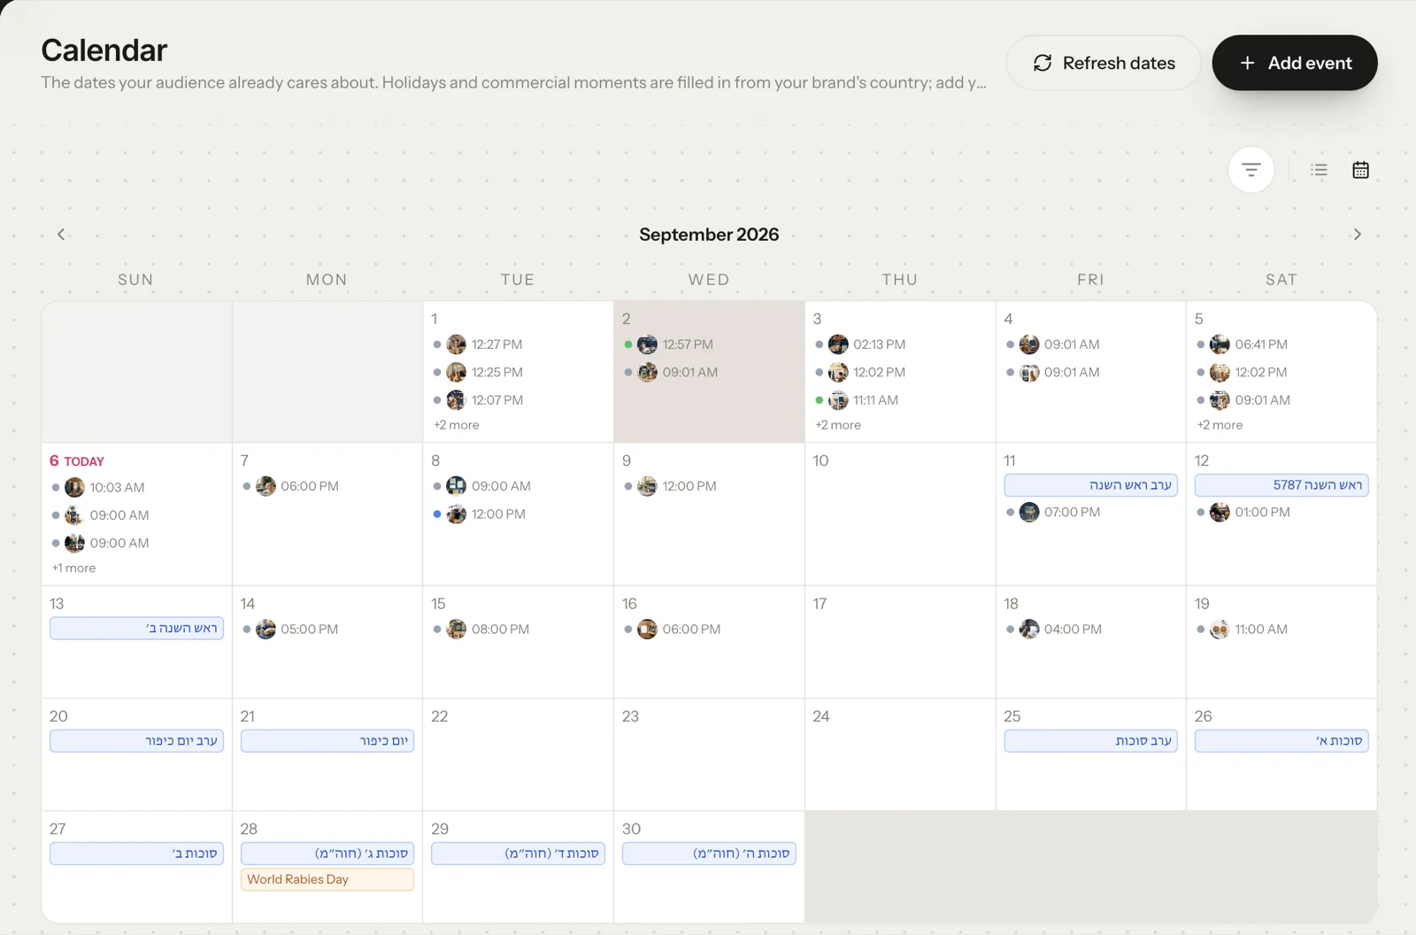Select the holiday event on September 29

[x=518, y=854]
